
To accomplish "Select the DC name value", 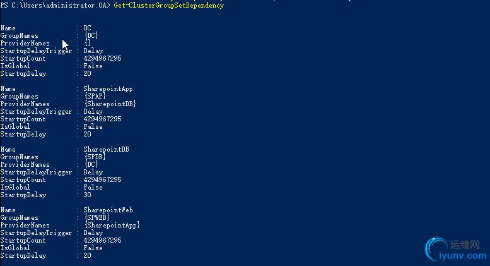I will [87, 28].
